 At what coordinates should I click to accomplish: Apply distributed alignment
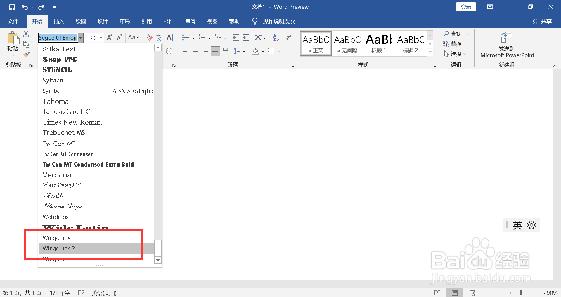225,51
